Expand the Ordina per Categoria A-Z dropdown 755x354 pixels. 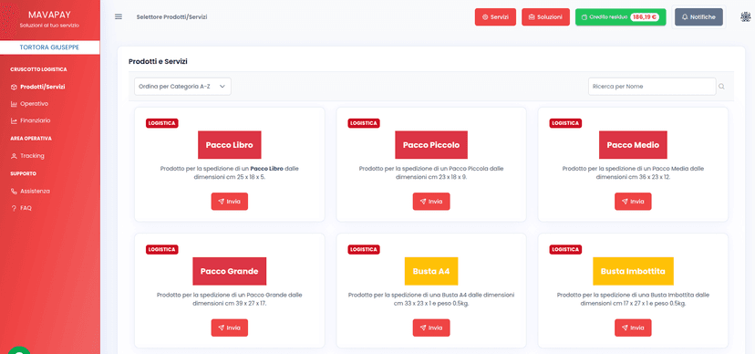tap(182, 87)
